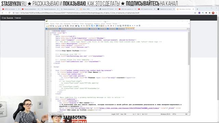
Task: Collapse the nav navbar fold marker
Action: tap(51, 70)
